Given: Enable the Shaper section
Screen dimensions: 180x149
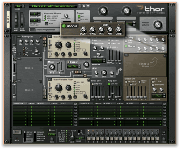Looking at the screenshot, I should click(68, 62).
